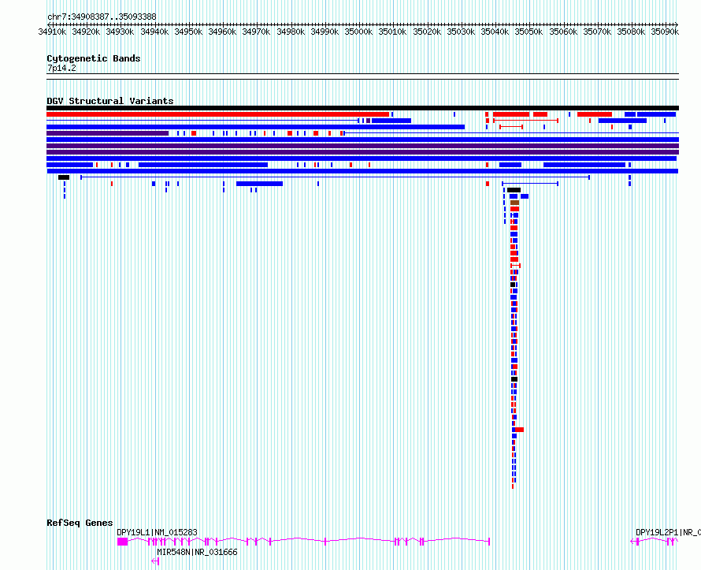
Task: Click the 34970k ruler label
Action: [256, 32]
